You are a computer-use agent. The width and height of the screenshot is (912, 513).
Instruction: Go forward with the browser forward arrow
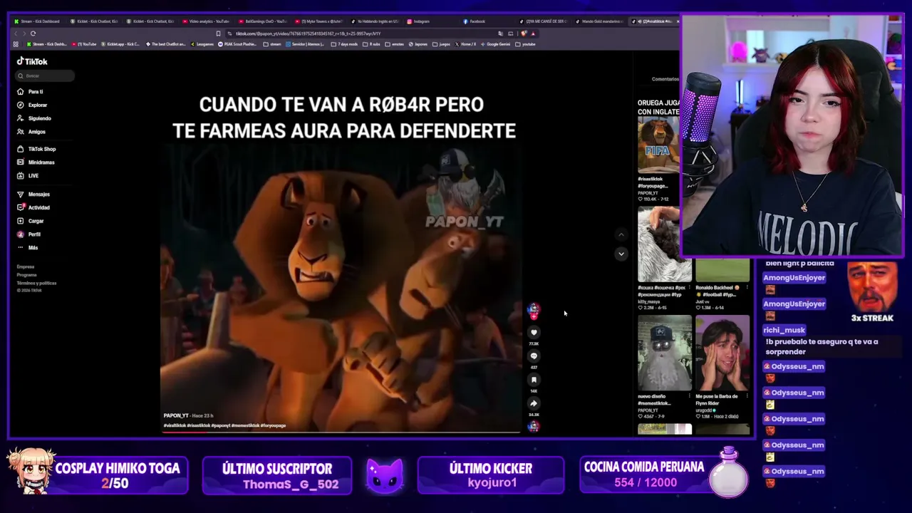pos(24,33)
